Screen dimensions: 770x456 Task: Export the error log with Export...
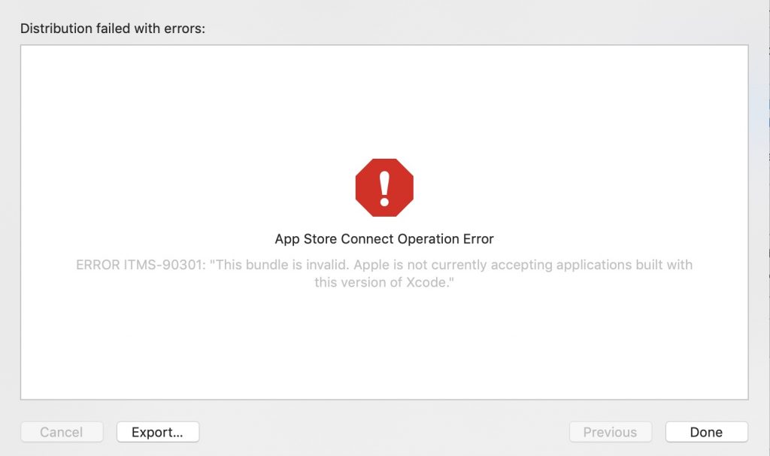pyautogui.click(x=158, y=432)
